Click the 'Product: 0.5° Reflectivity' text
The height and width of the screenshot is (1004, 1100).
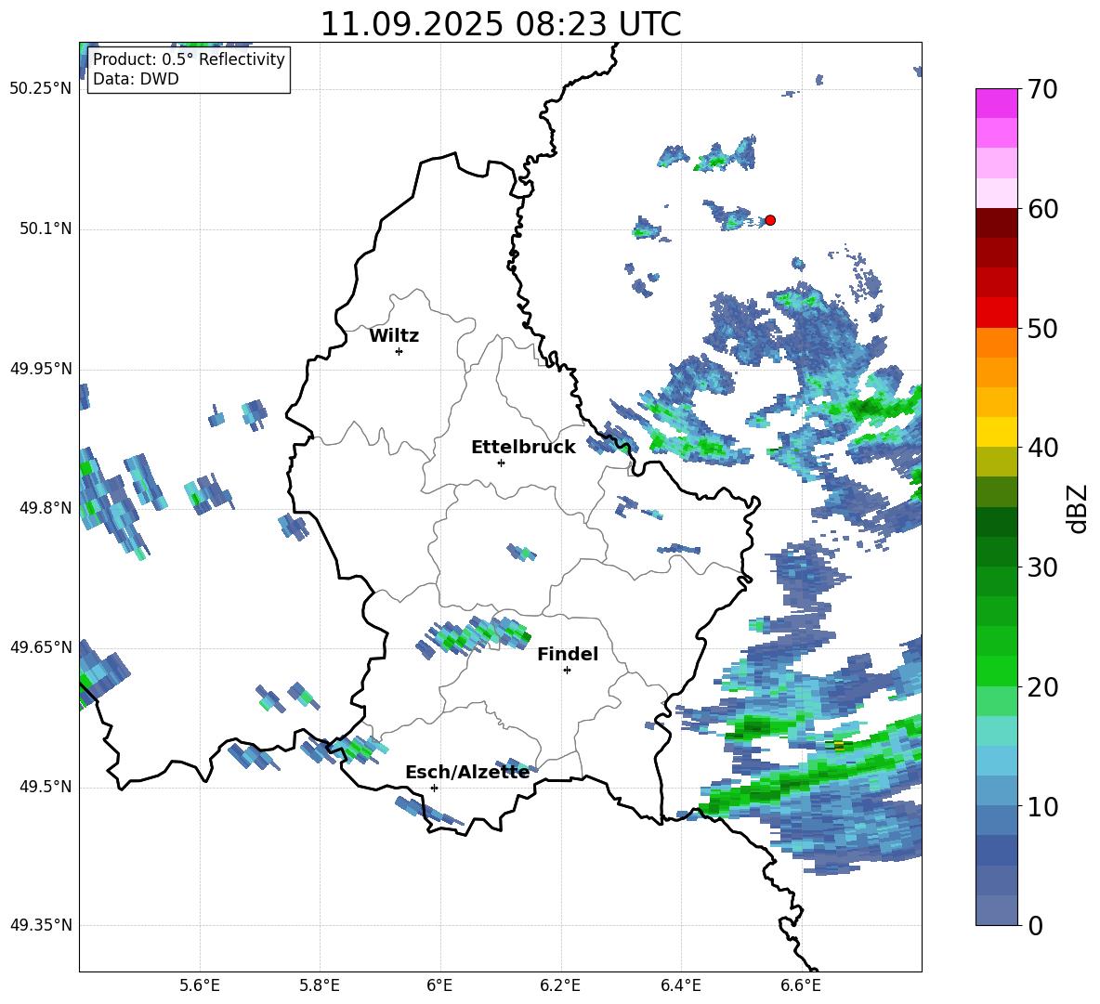coord(189,59)
